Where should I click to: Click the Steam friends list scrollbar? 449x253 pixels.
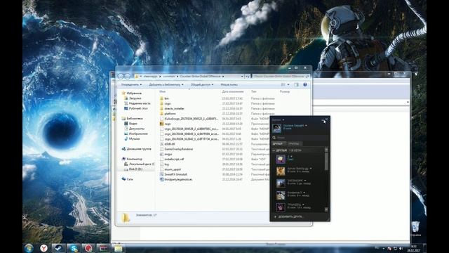(326, 162)
